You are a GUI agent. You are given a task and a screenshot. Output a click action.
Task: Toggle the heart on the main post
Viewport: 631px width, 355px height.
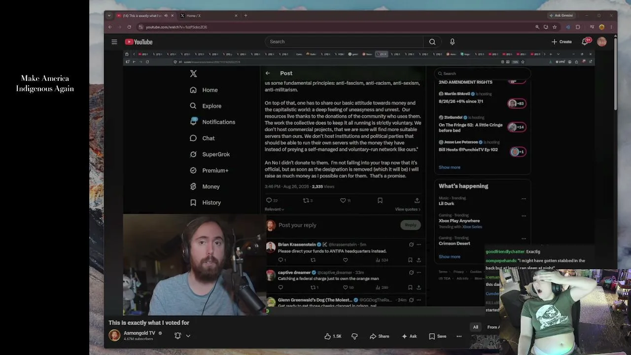pos(343,200)
